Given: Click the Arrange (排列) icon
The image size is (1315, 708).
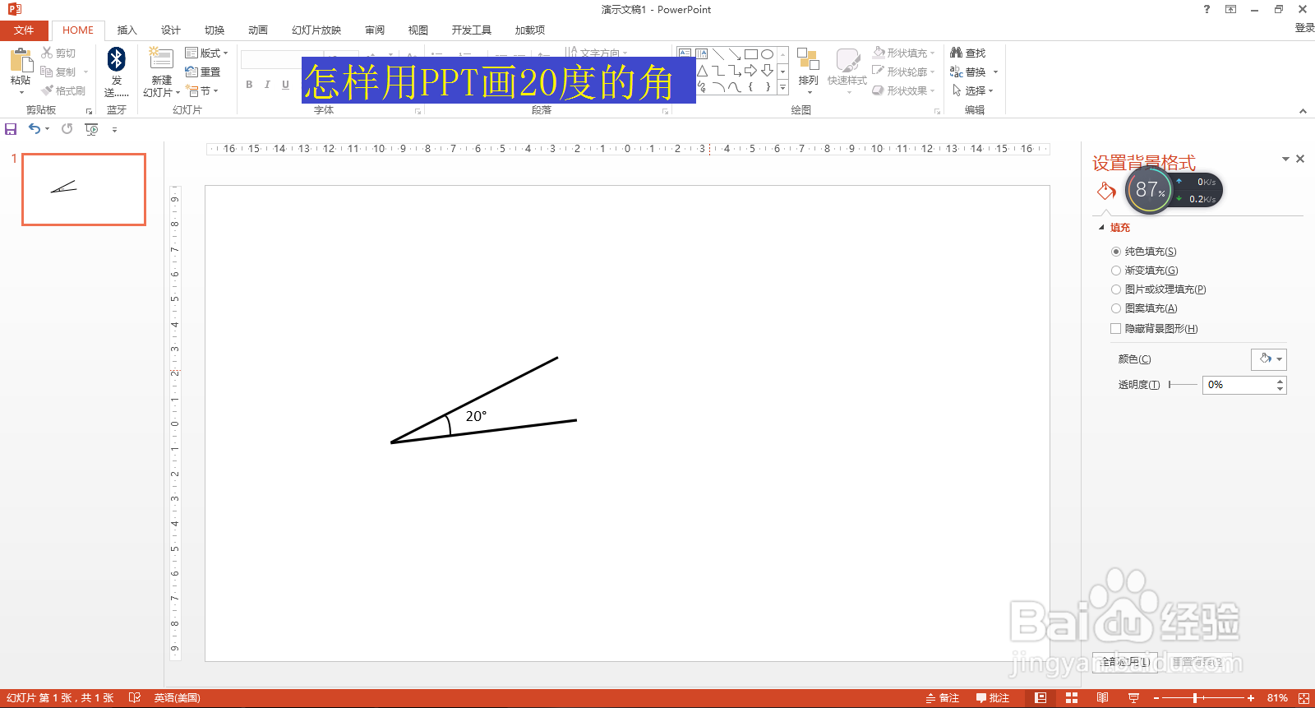Looking at the screenshot, I should coord(808,59).
